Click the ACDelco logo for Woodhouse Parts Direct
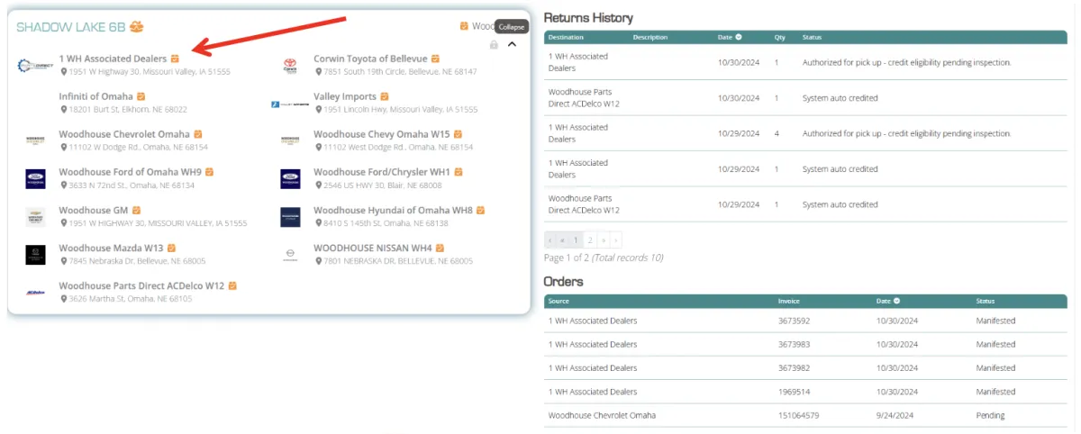1081x434 pixels. tap(35, 292)
